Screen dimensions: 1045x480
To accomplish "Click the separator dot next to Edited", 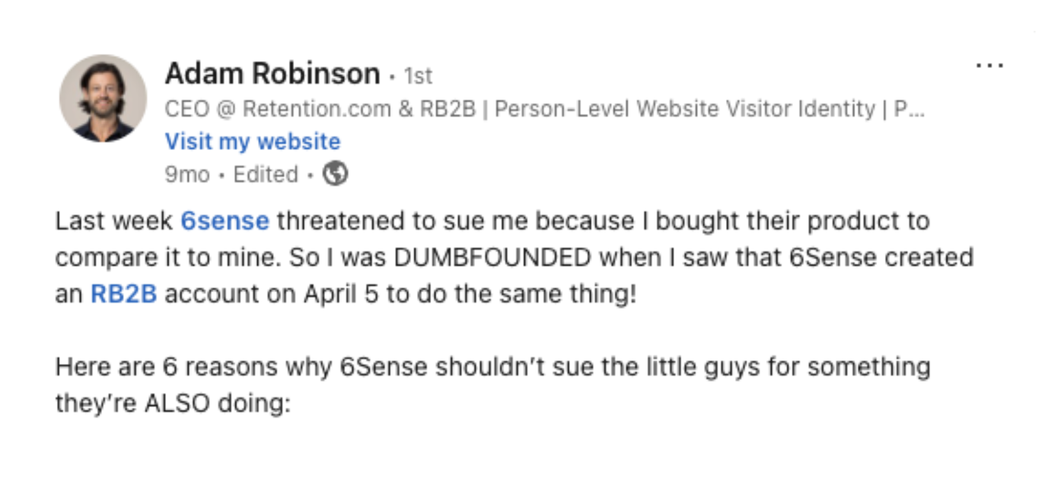I will [310, 174].
